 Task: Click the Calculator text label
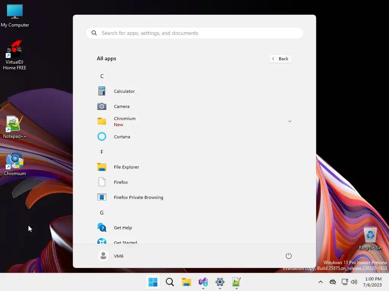click(124, 91)
